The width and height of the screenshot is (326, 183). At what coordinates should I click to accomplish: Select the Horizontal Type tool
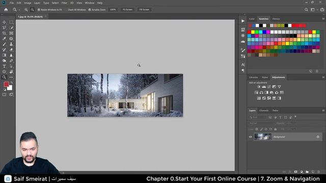pyautogui.click(x=4, y=66)
